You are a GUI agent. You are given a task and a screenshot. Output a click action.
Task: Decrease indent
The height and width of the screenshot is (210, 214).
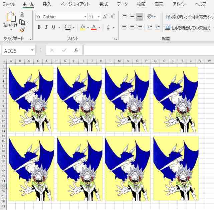point(150,27)
